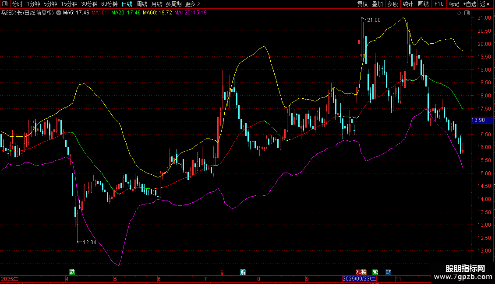Switch to 月线 monthly chart
Image resolution: width=495 pixels, height=284 pixels.
156,4
